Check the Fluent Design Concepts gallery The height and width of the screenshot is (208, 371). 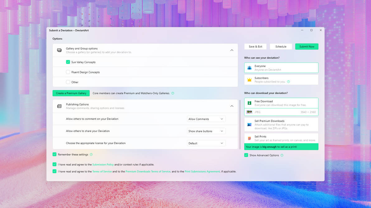(x=68, y=72)
